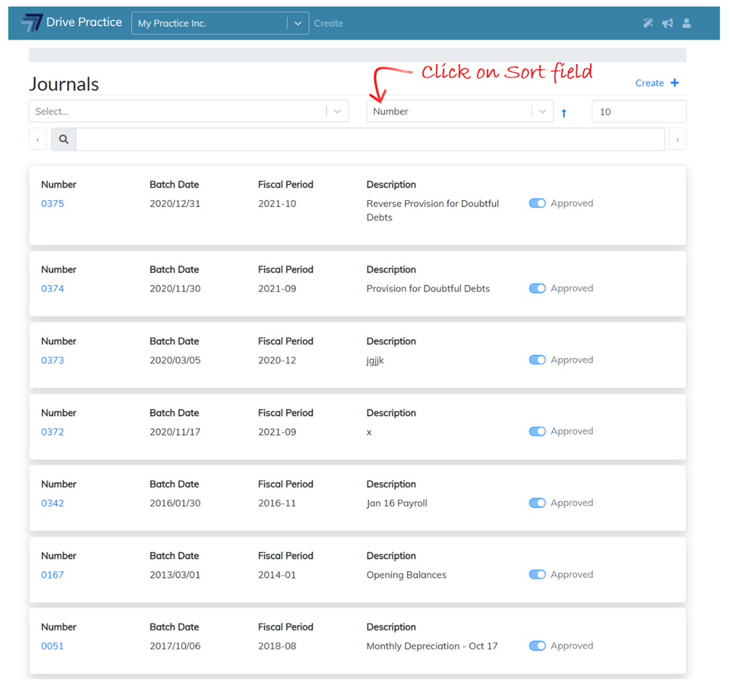
Task: Toggle Approved switch for journal 0375
Action: [x=537, y=203]
